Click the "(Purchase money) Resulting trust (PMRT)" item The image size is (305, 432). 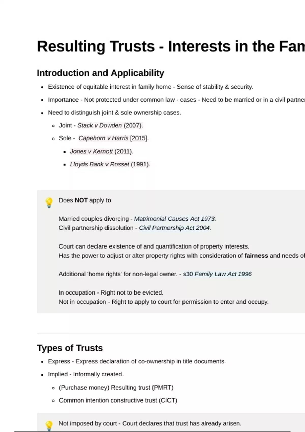point(116,388)
